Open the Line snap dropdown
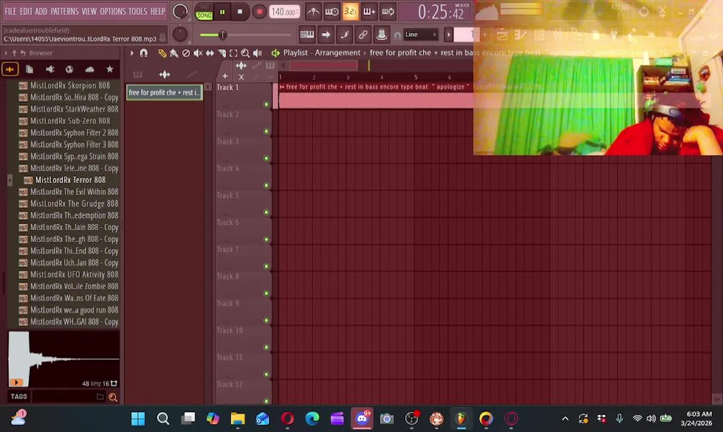This screenshot has width=723, height=432. [420, 35]
